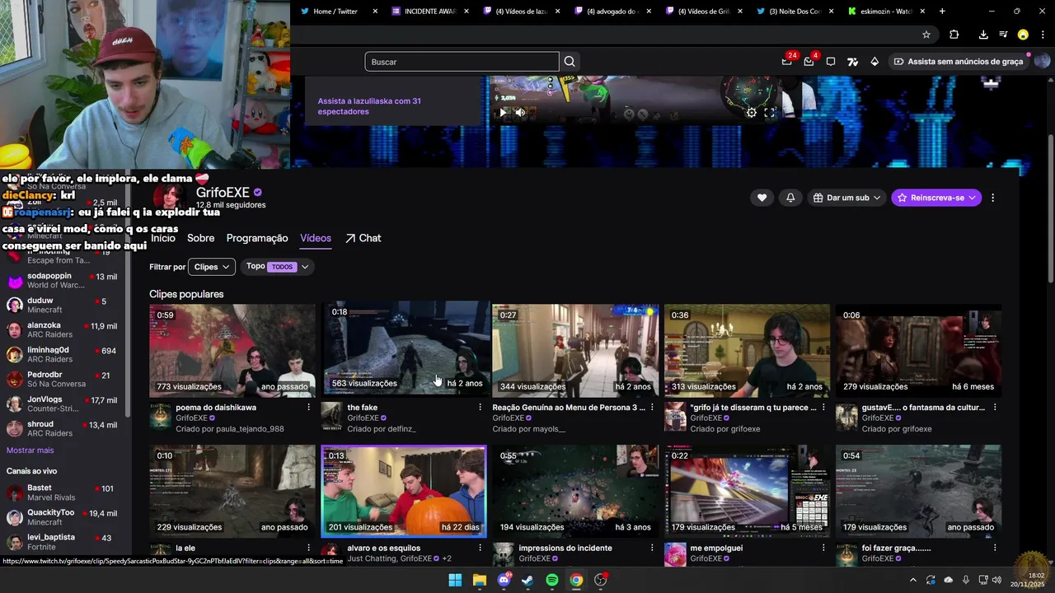Toggle the bell notifications for GrifoEXE
1055x593 pixels.
pyautogui.click(x=790, y=198)
